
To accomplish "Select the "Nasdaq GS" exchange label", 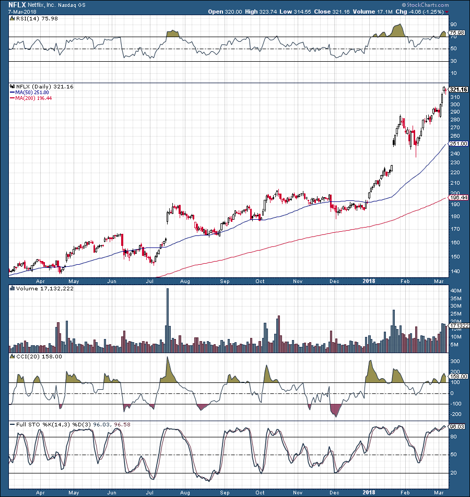I will [72, 5].
